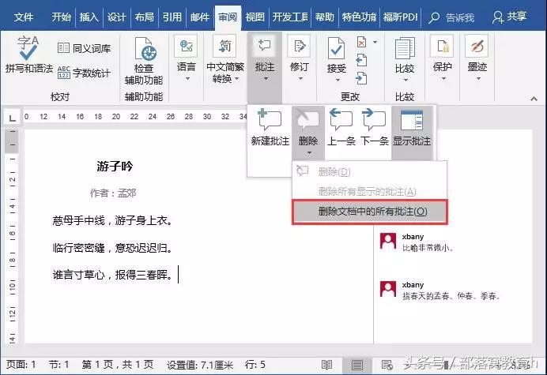547x375 pixels.
Task: Click the 修订 track changes icon
Action: click(x=300, y=46)
